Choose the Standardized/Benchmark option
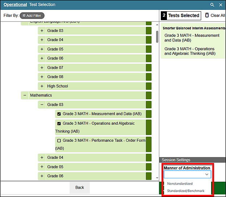The width and height of the screenshot is (226, 197). click(x=186, y=191)
